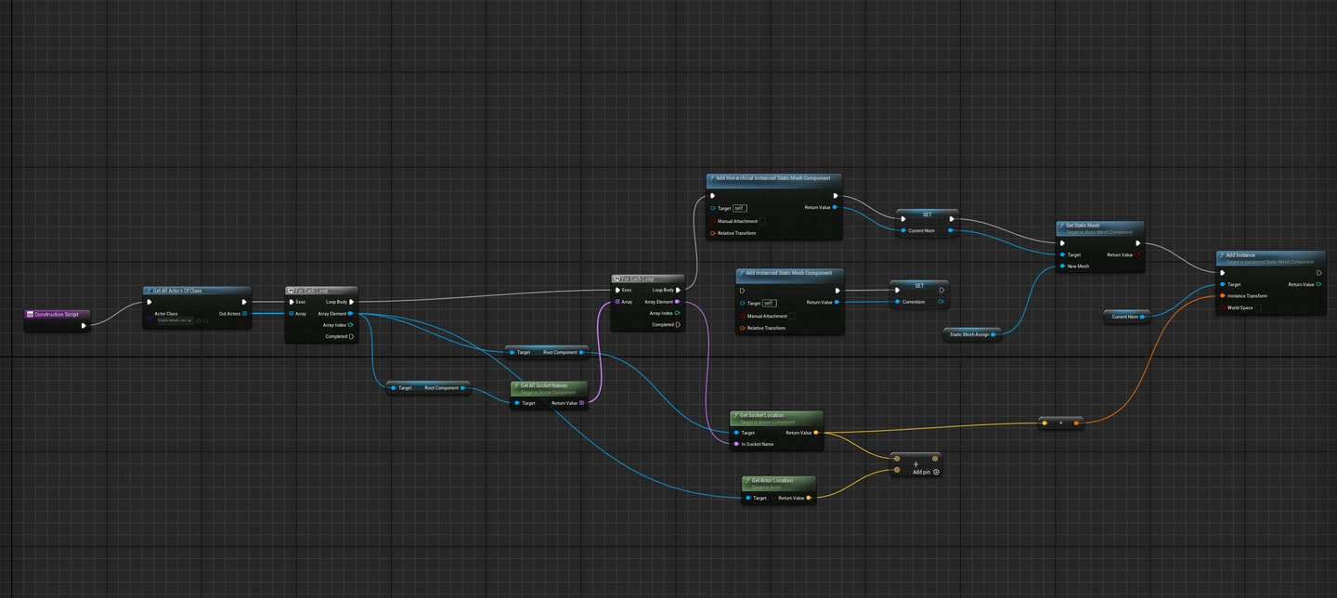The image size is (1337, 598).
Task: Click the Out Actors array output pin
Action: pyautogui.click(x=245, y=314)
